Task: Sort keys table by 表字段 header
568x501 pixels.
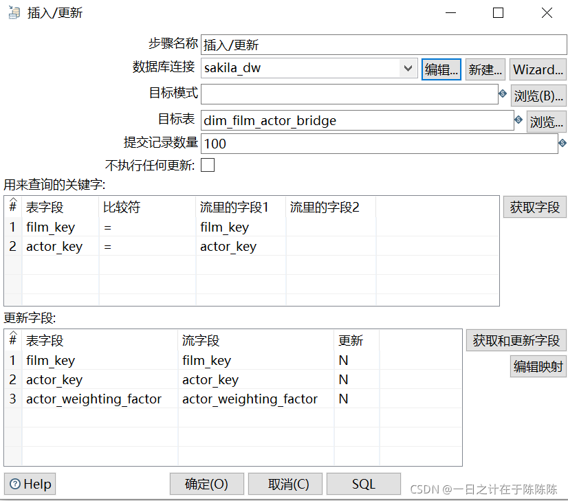Action: (x=60, y=207)
